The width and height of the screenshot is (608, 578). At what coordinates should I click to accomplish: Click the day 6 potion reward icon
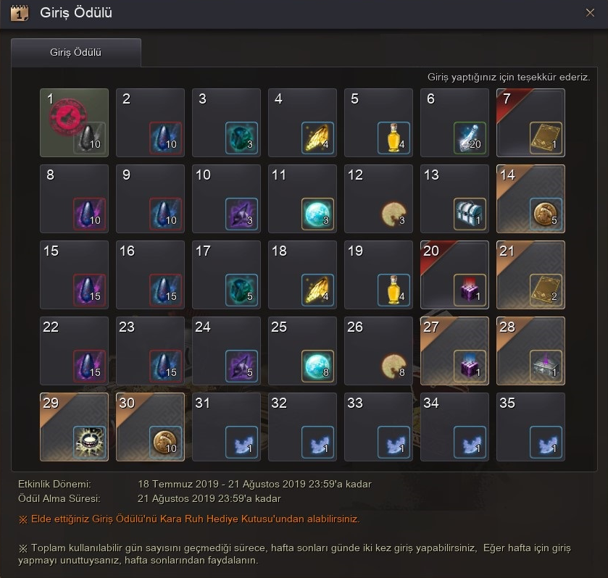point(470,138)
